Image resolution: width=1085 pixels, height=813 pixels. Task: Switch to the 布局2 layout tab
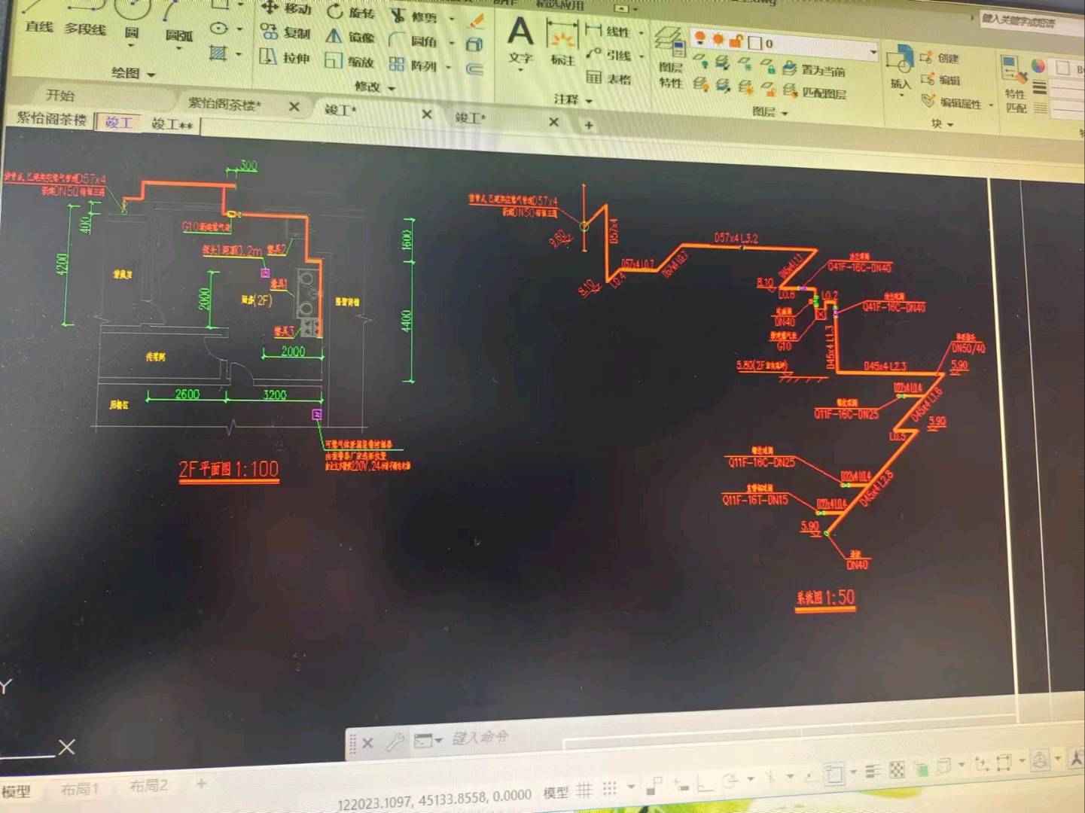[148, 785]
